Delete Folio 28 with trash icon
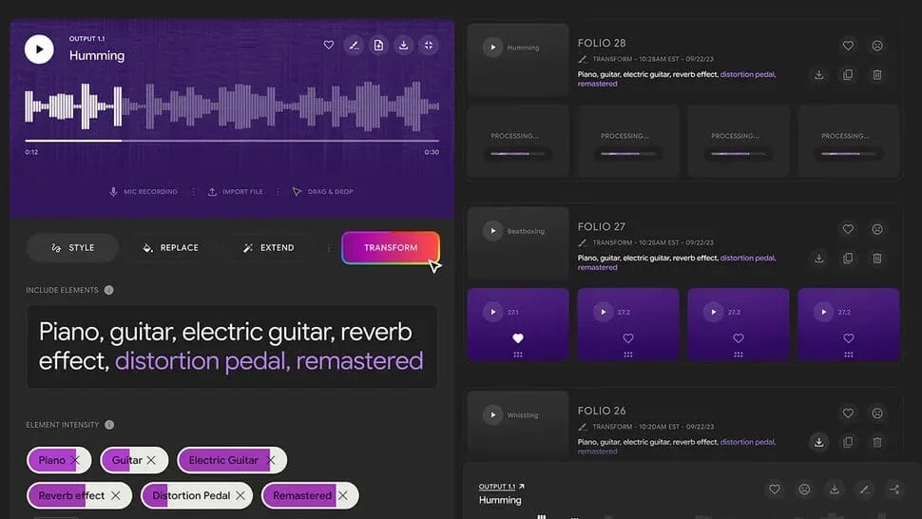Image resolution: width=922 pixels, height=519 pixels. (x=876, y=75)
